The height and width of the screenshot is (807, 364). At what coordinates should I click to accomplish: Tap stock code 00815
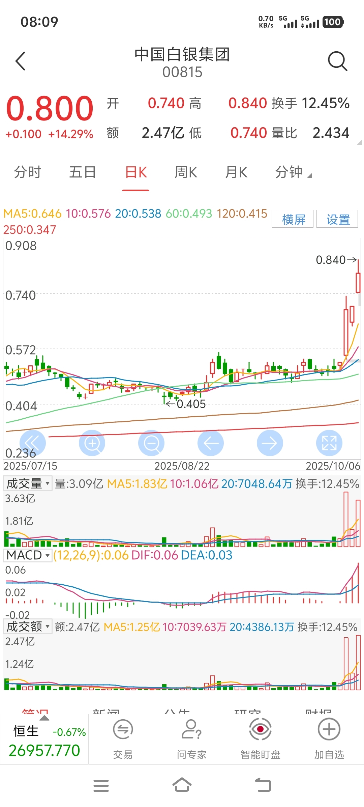click(x=182, y=72)
